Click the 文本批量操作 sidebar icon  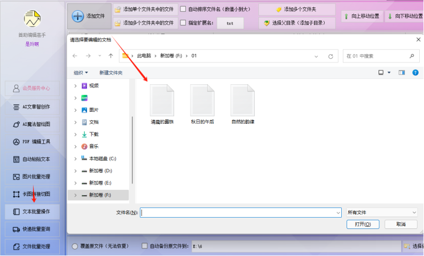tap(16, 212)
